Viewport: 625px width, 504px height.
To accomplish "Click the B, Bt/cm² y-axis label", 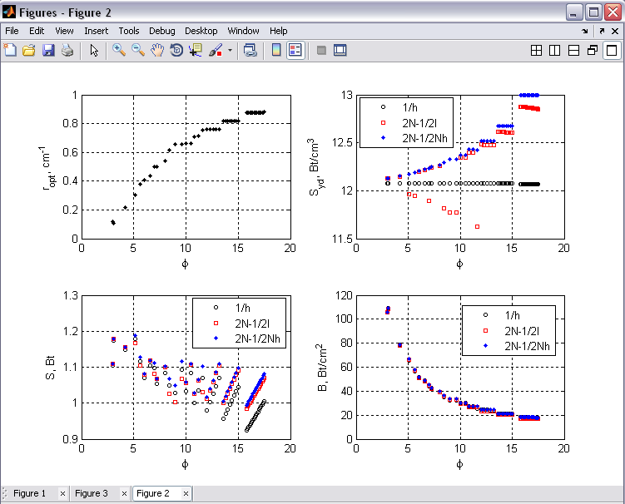I will 322,368.
